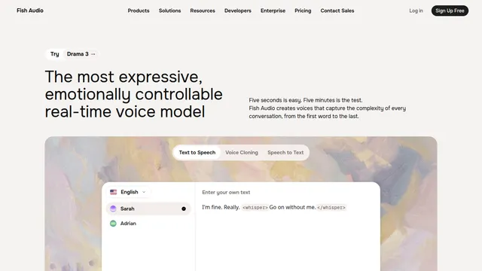This screenshot has height=271, width=482.
Task: Switch to the Voice Cloning tab
Action: pyautogui.click(x=242, y=152)
